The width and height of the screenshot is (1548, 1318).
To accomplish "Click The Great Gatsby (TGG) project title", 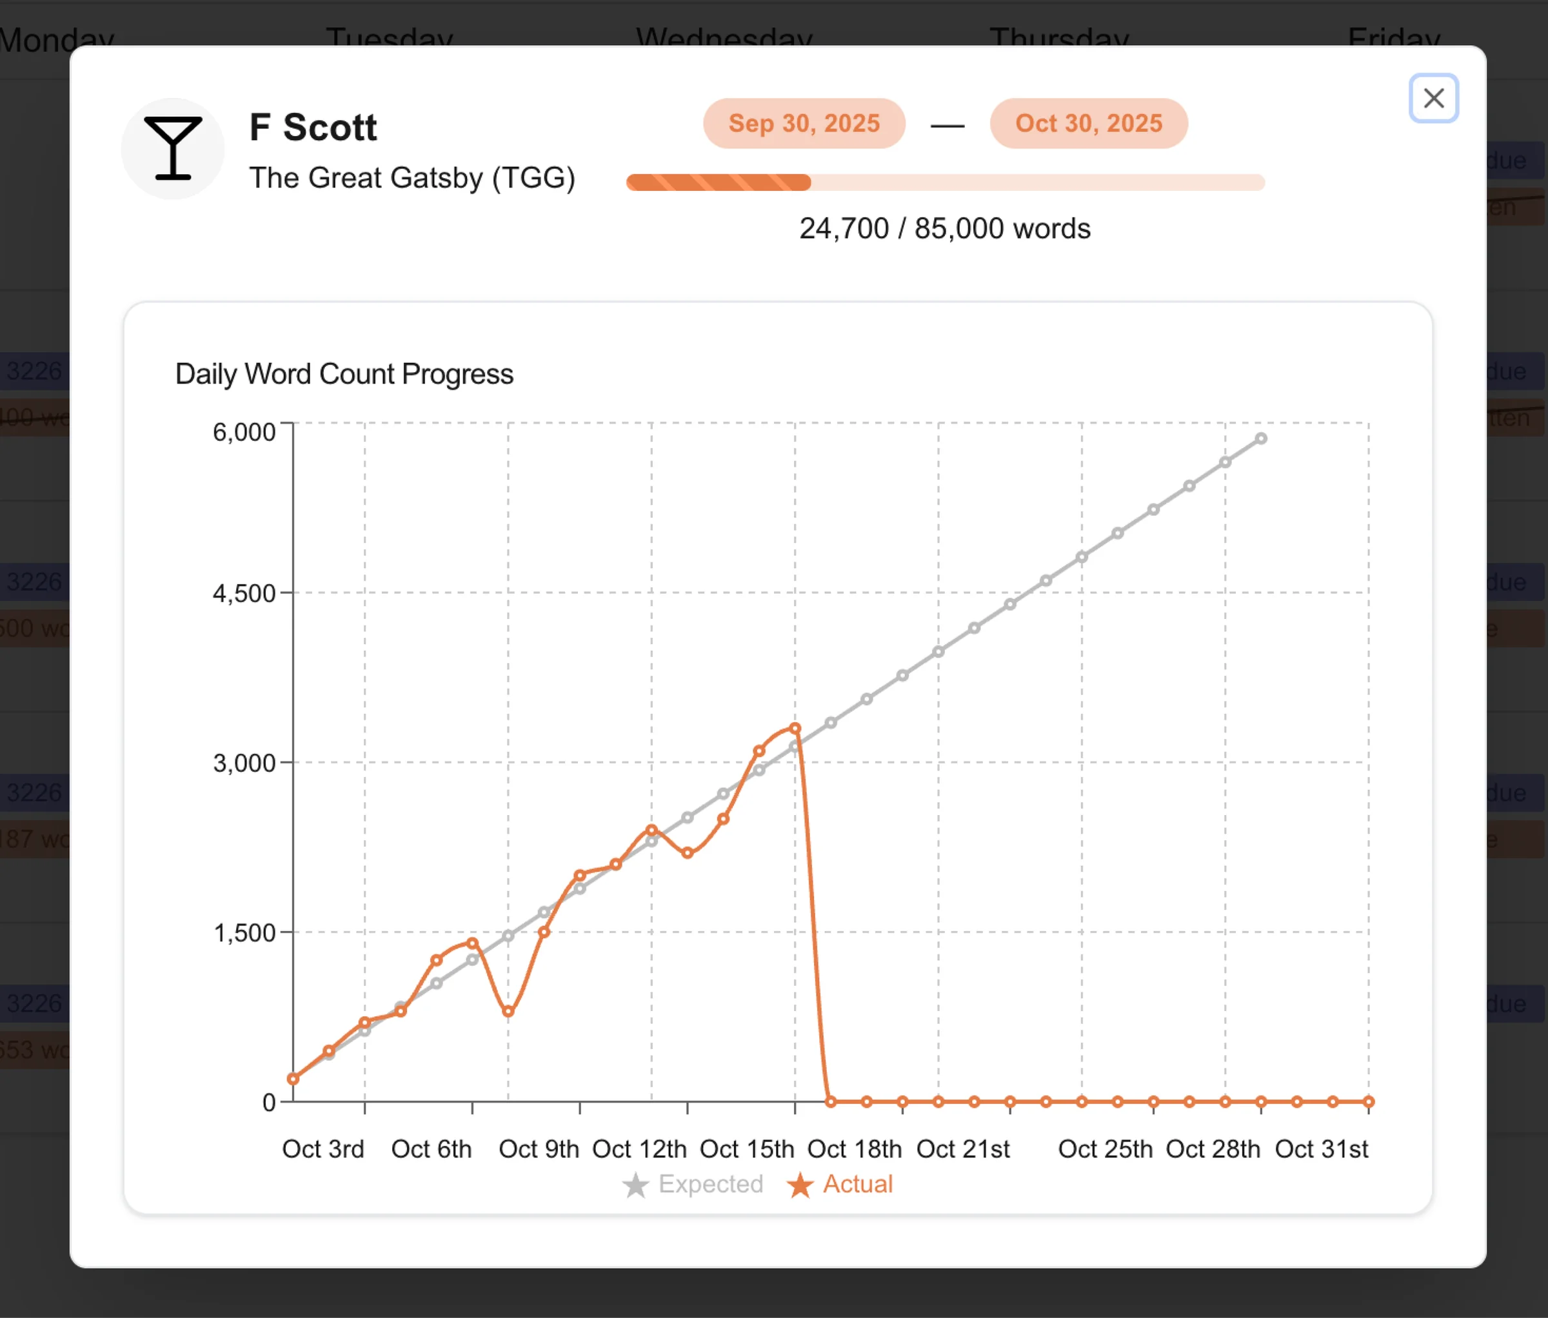I will point(412,178).
